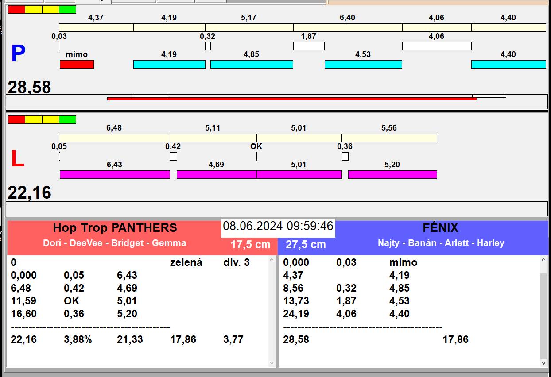Click the Panthers results scrollbar down arrow
The height and width of the screenshot is (377, 551).
pos(272,363)
